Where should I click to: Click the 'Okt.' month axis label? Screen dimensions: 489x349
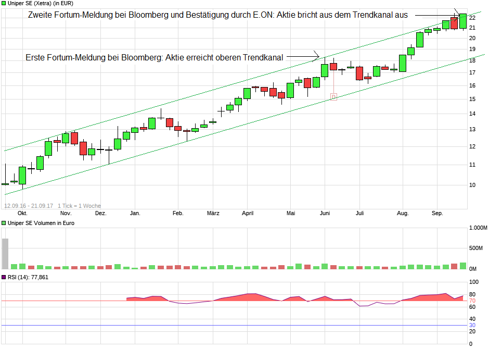pyautogui.click(x=22, y=213)
